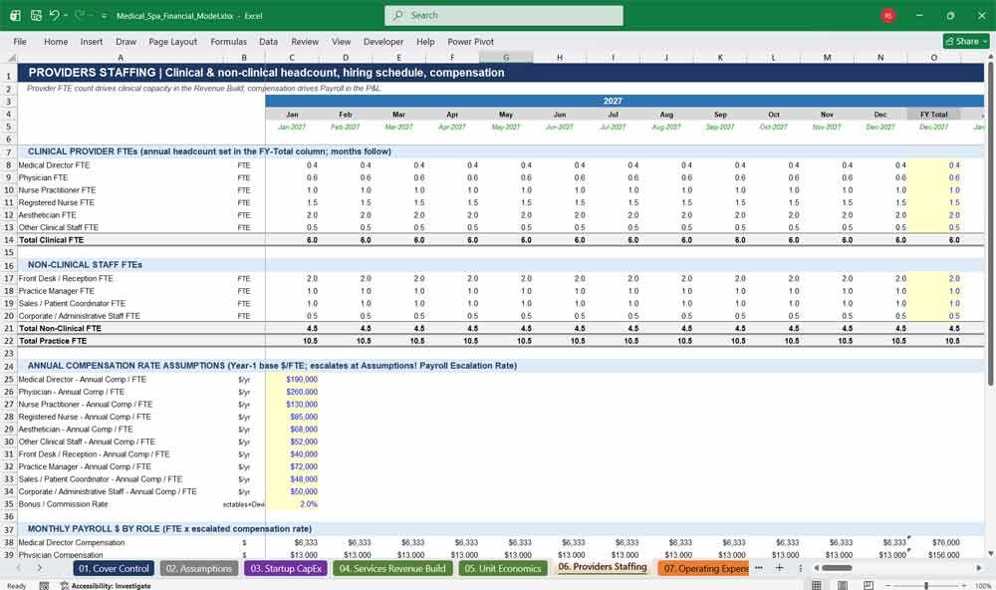Screen dimensions: 996x590
Task: Click the vertical scrollbar thumb
Action: coord(990,223)
